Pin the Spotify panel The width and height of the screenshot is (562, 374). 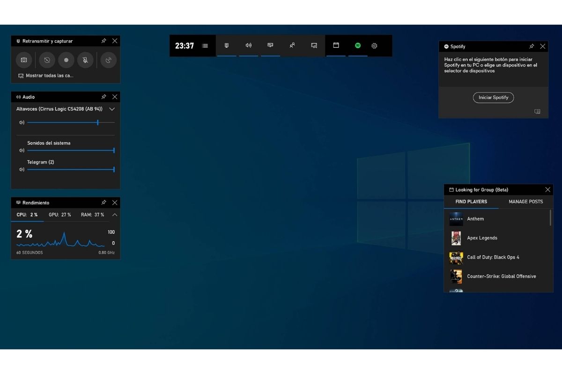[x=532, y=46]
